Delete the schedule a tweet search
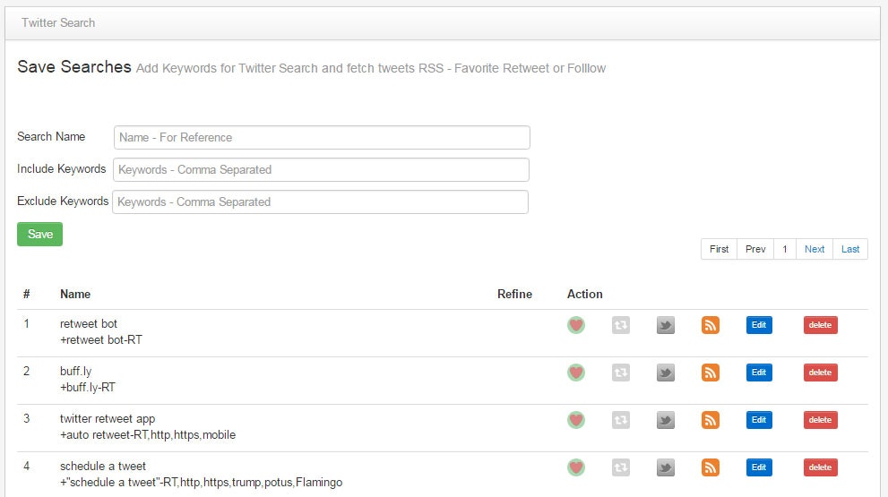The image size is (888, 497). coord(820,467)
